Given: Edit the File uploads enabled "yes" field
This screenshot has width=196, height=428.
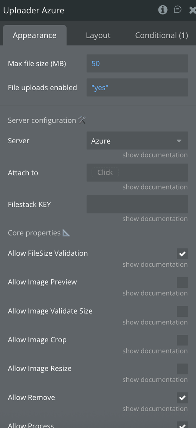Looking at the screenshot, I should [137, 88].
